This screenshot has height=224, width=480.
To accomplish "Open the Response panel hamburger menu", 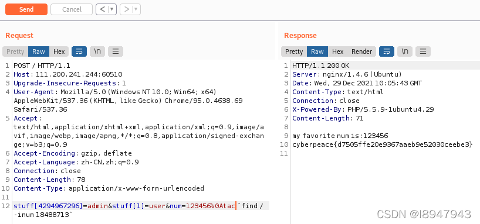I will tap(423, 51).
